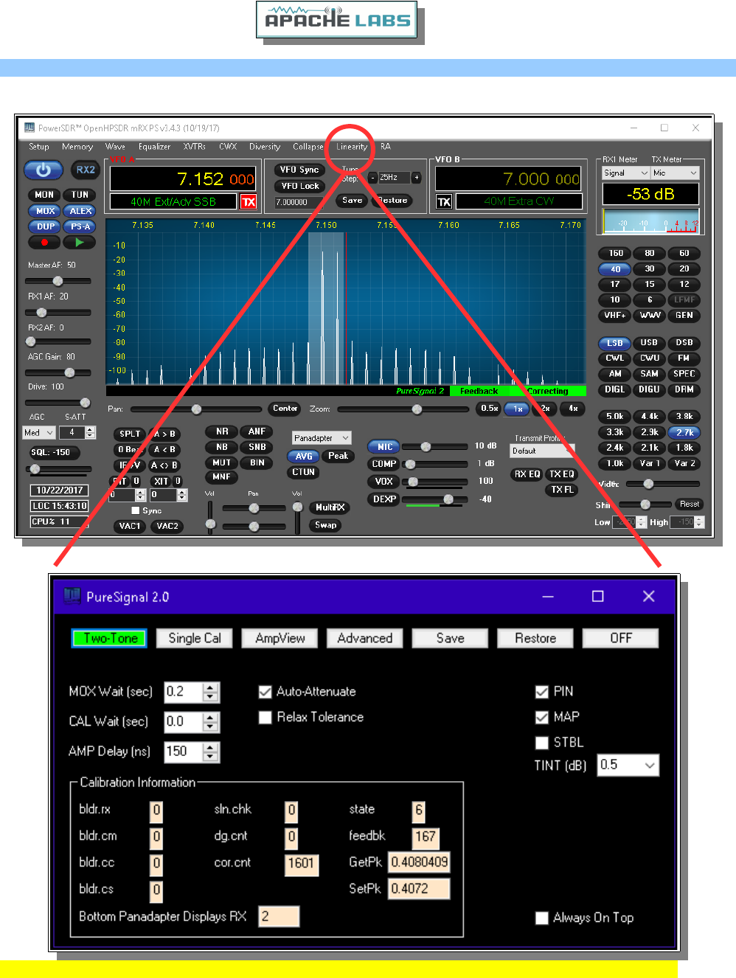Click the TX box for VFO B
Image resolution: width=736 pixels, height=978 pixels.
(444, 201)
